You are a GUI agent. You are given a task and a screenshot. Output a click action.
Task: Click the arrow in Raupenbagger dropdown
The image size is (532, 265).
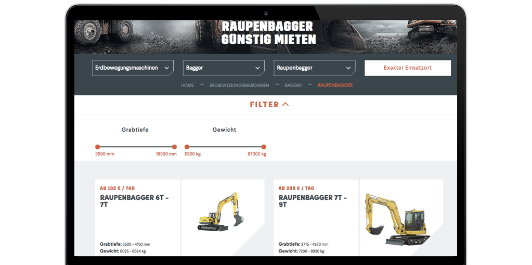[348, 68]
